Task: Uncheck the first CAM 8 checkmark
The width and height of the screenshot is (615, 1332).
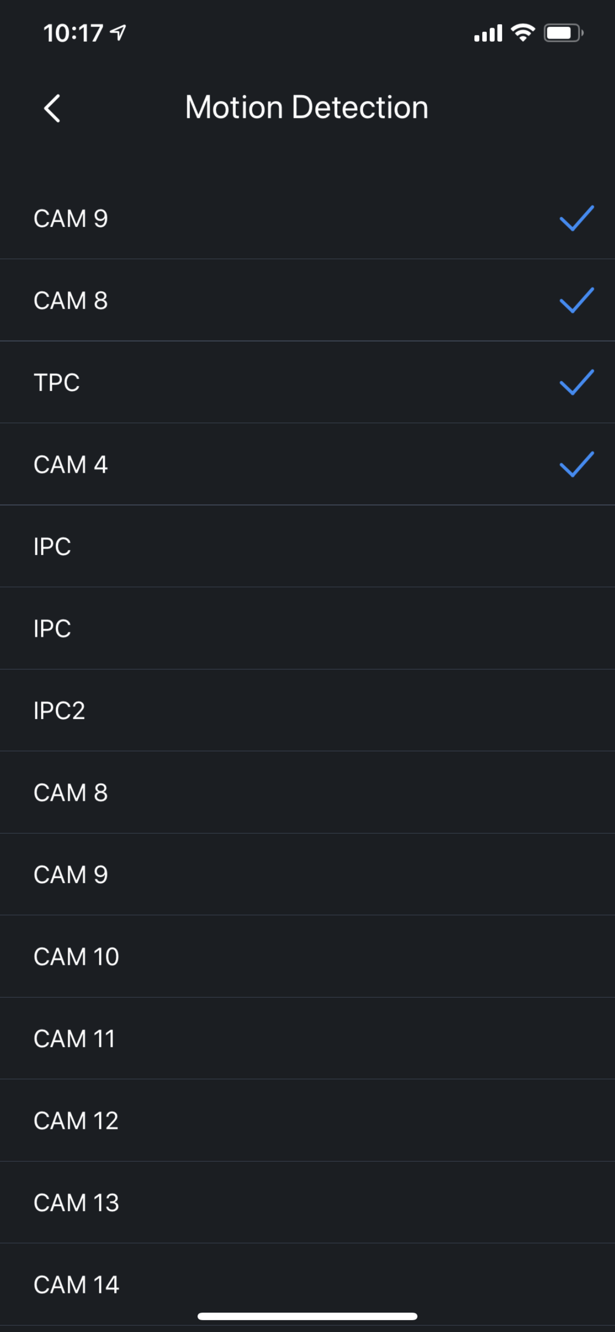Action: click(x=576, y=301)
